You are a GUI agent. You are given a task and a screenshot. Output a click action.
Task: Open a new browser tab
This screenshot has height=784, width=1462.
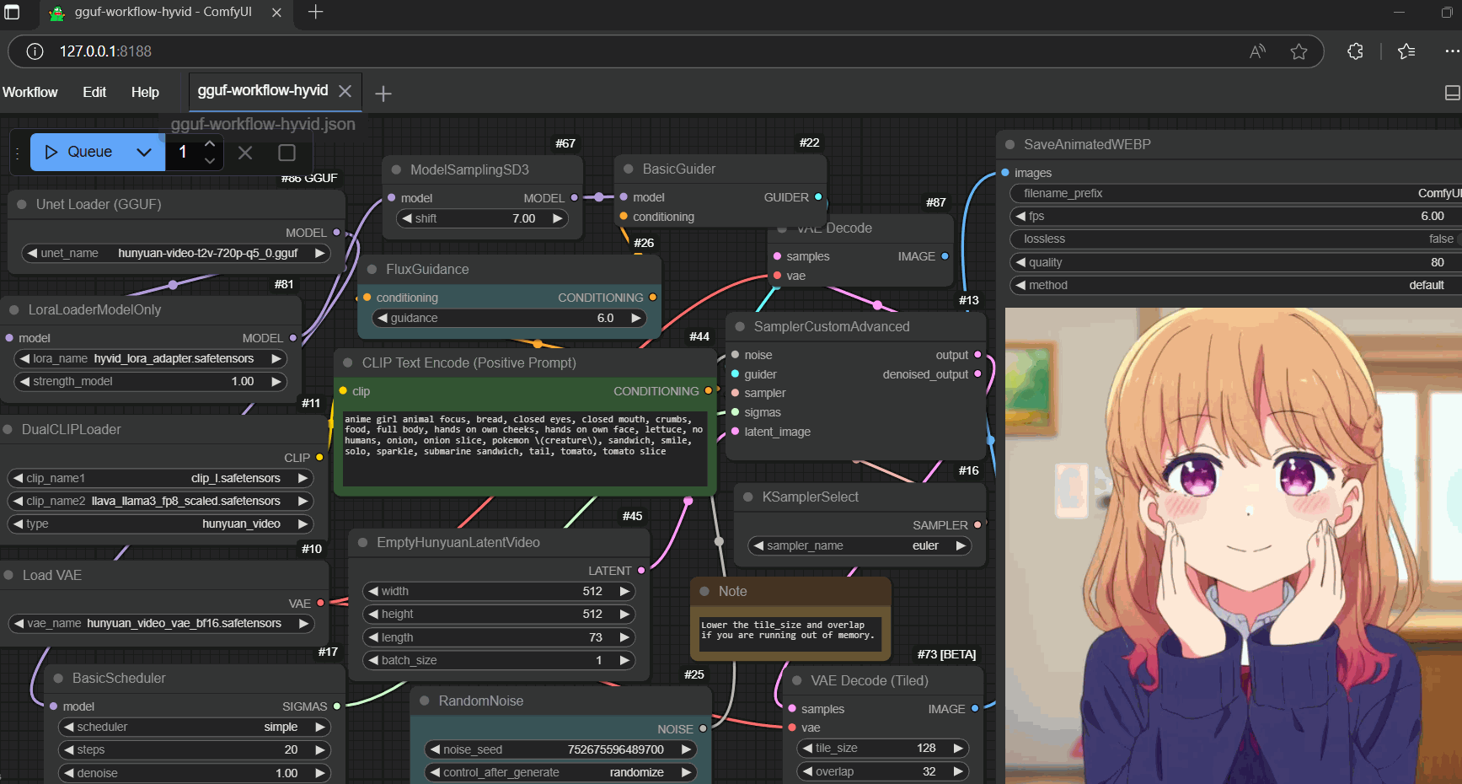315,12
